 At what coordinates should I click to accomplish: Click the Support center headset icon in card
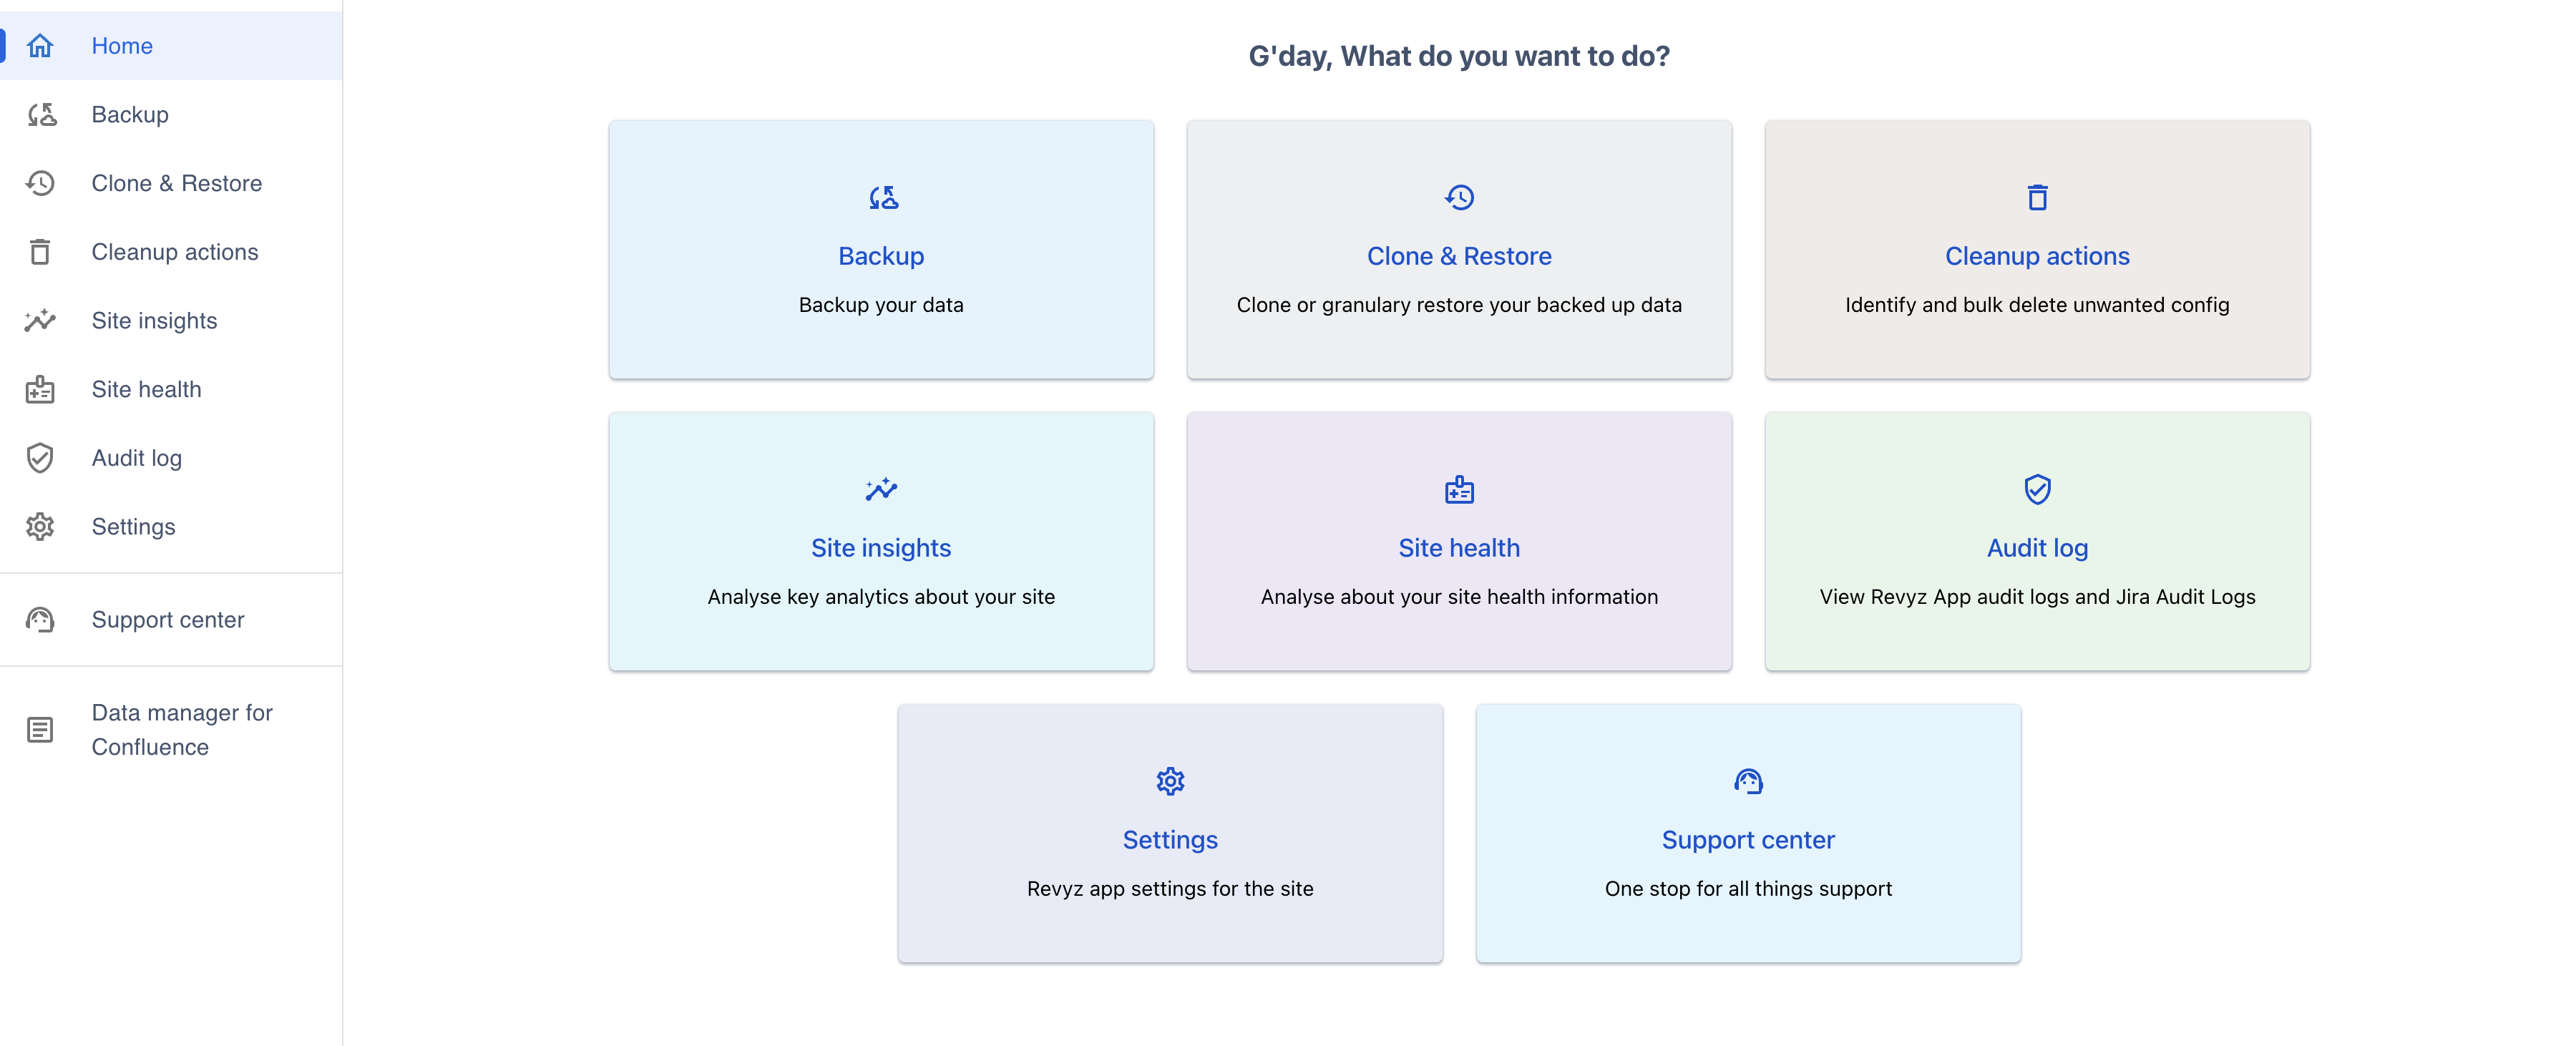click(x=1748, y=781)
